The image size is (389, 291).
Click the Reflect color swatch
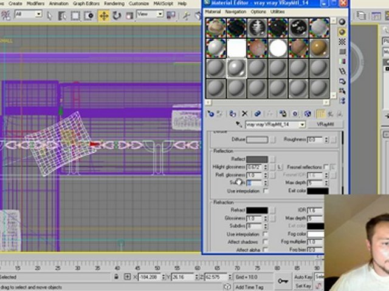[x=256, y=159]
